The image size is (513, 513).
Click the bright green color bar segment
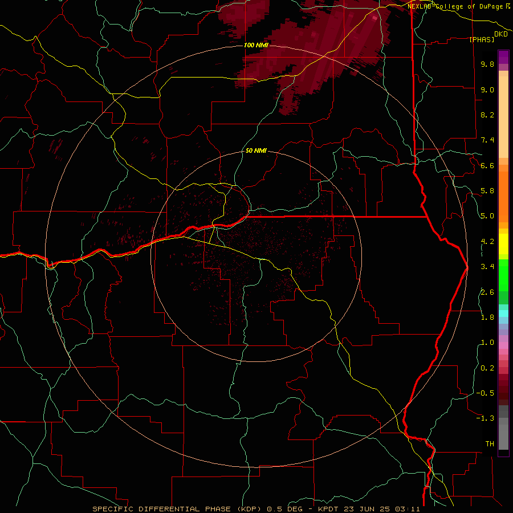pyautogui.click(x=503, y=275)
